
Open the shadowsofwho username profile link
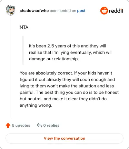pyautogui.click(x=34, y=11)
